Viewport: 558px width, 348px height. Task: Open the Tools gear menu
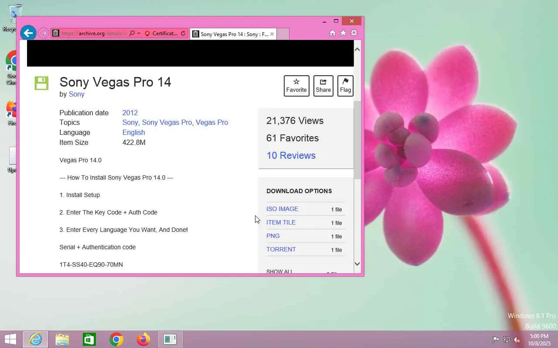pos(354,33)
